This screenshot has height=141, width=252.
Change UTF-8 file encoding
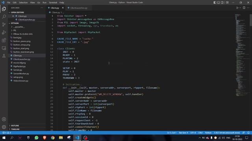click(193, 133)
